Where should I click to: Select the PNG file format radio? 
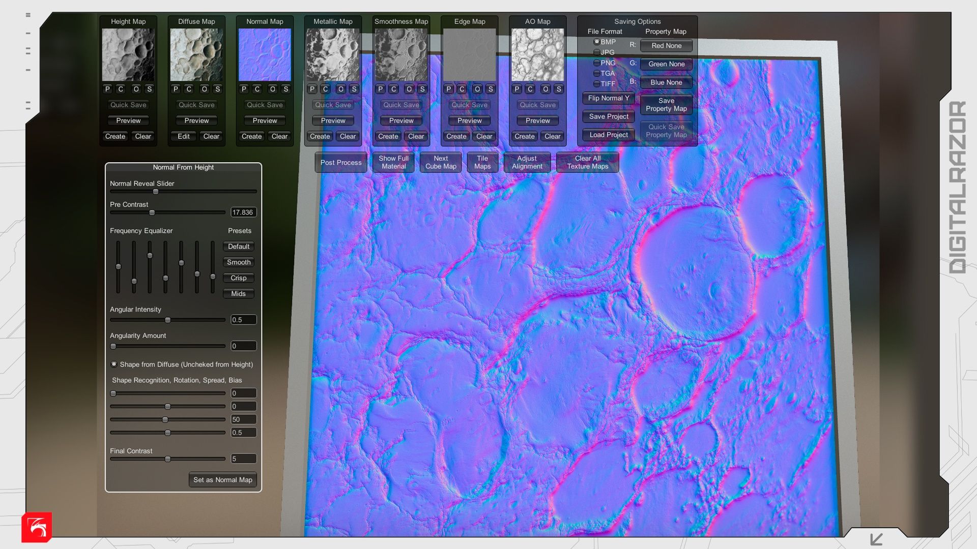point(596,63)
